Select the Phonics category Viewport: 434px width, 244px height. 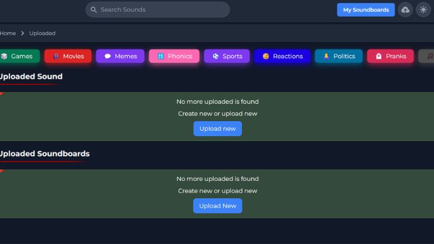point(174,56)
